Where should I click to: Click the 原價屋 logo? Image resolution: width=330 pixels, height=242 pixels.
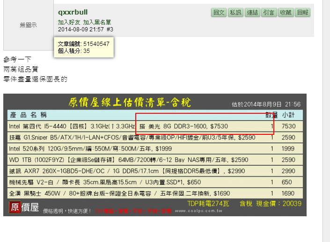24,207
